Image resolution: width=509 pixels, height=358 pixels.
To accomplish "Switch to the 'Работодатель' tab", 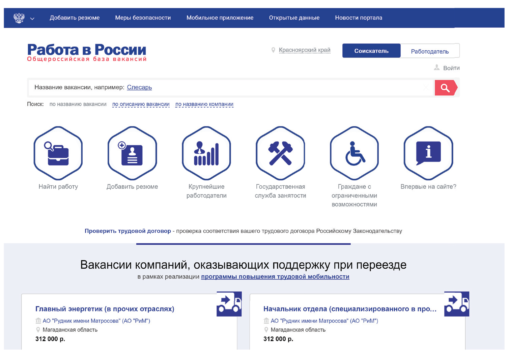I will (430, 51).
